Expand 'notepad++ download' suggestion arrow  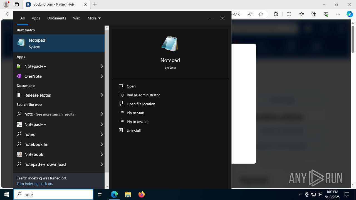(102, 164)
